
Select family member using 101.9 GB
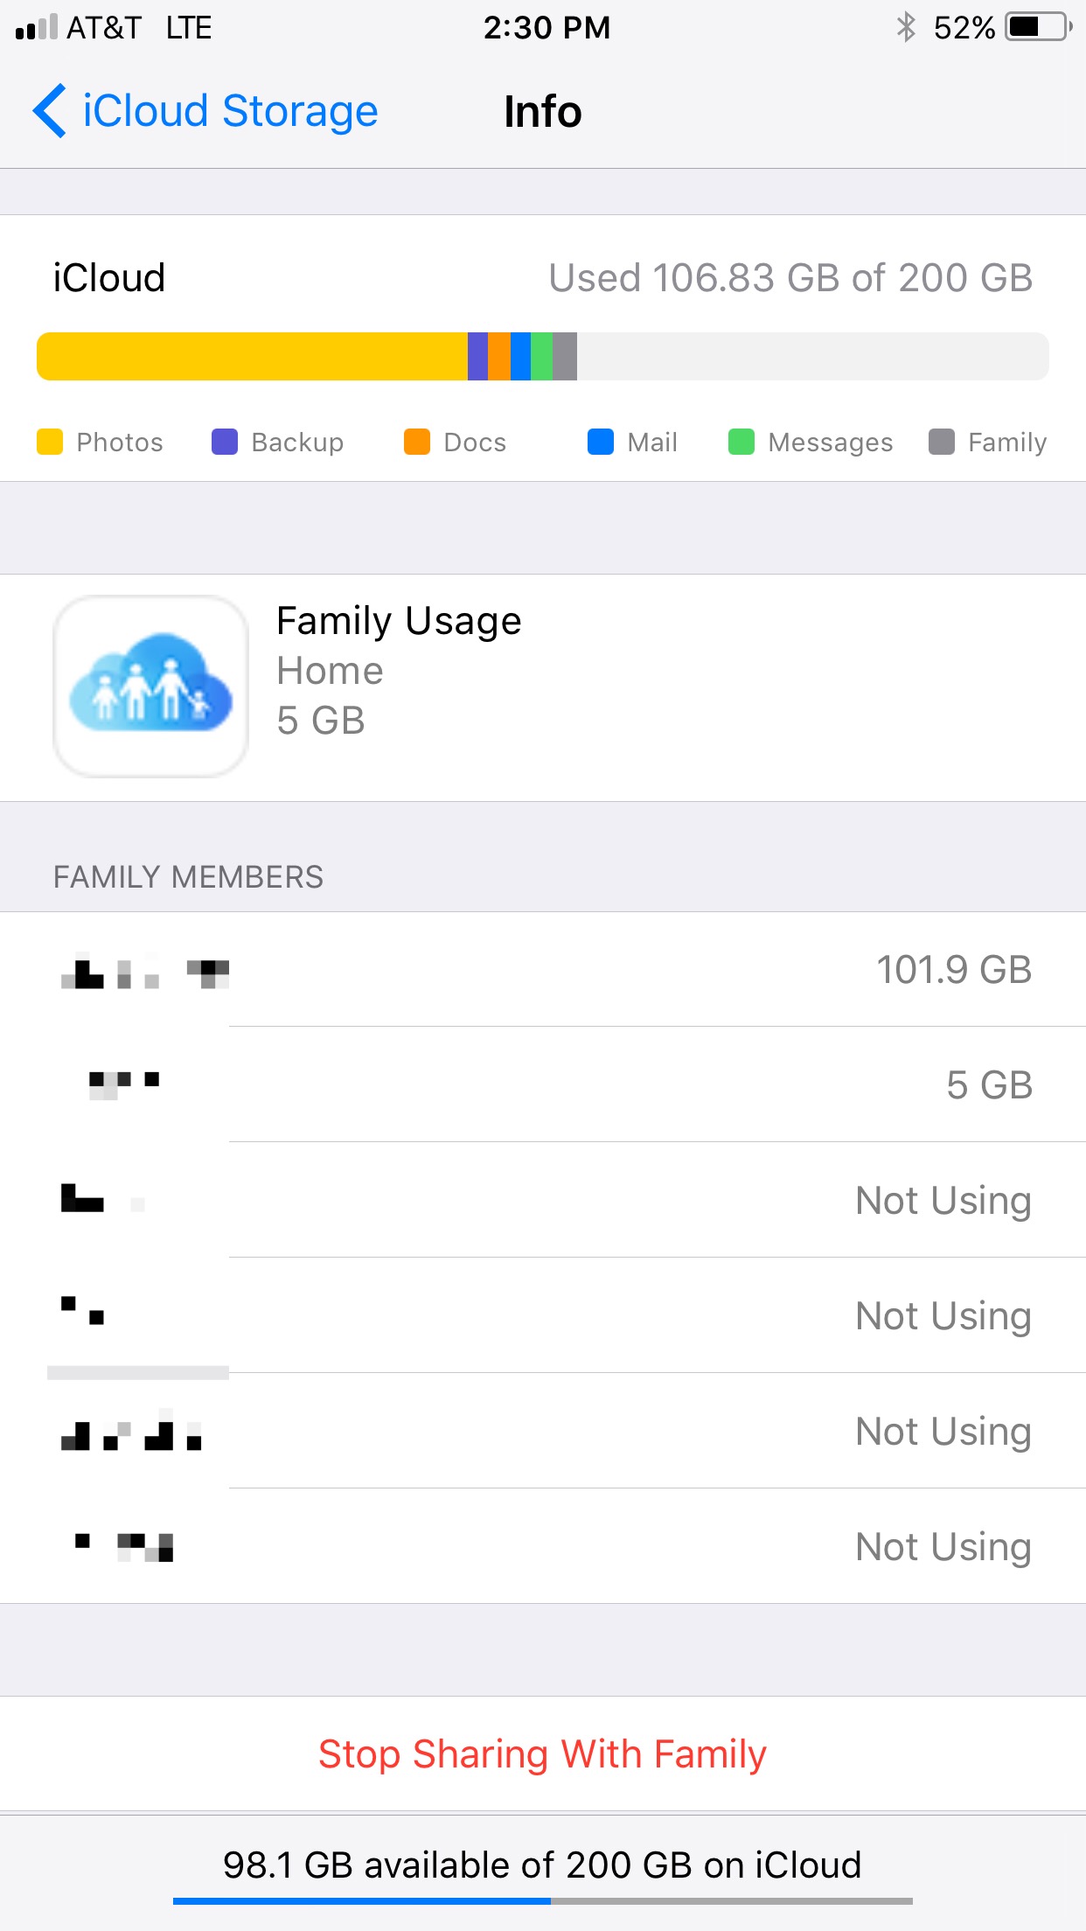542,969
